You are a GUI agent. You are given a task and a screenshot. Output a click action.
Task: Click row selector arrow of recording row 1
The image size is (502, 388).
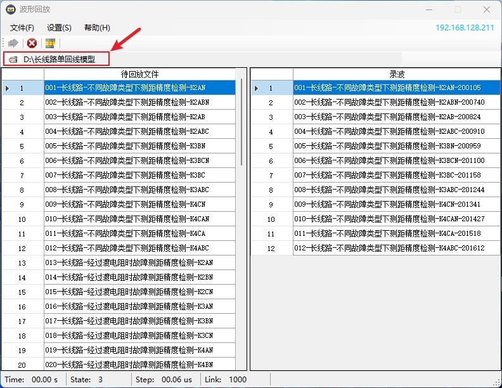(x=257, y=88)
